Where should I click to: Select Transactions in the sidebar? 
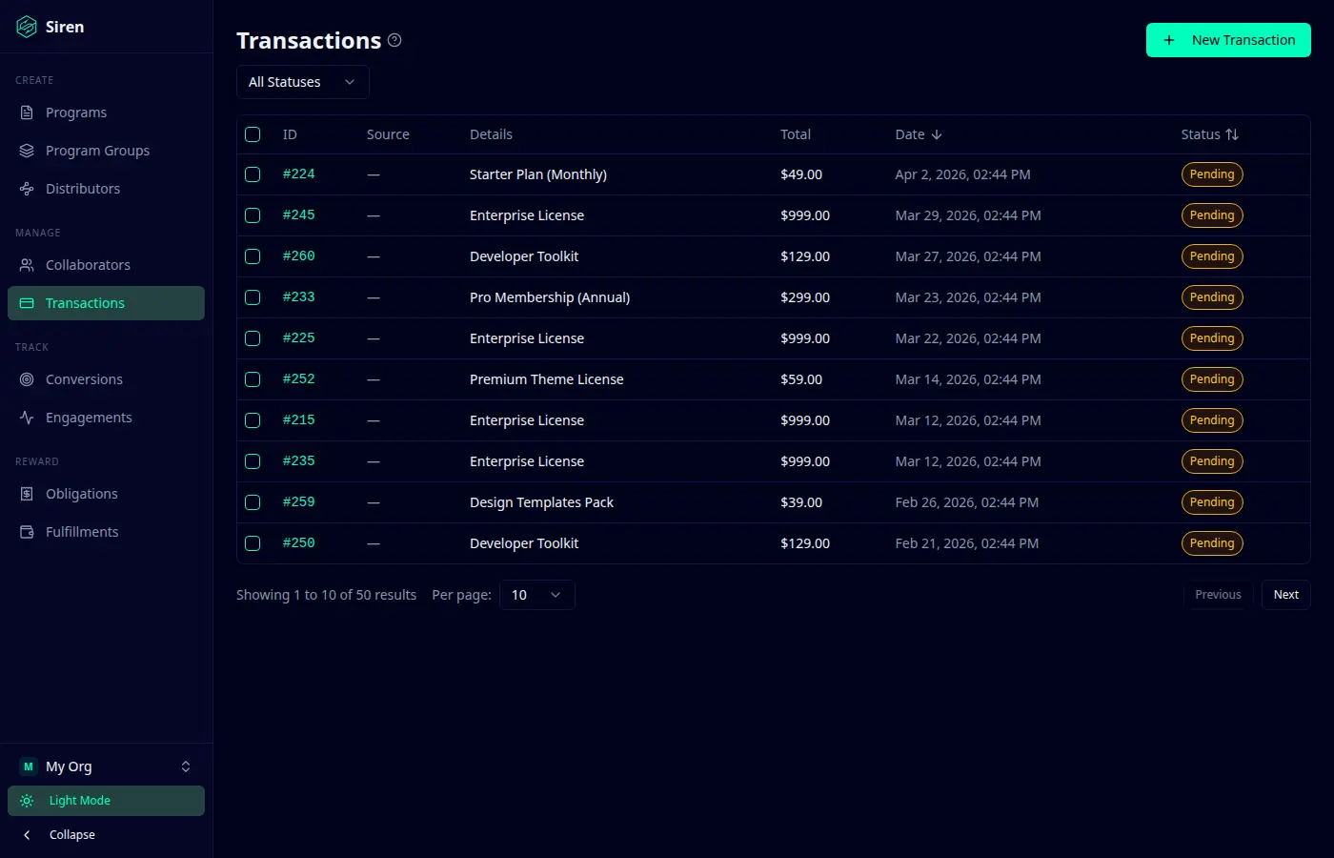(106, 303)
